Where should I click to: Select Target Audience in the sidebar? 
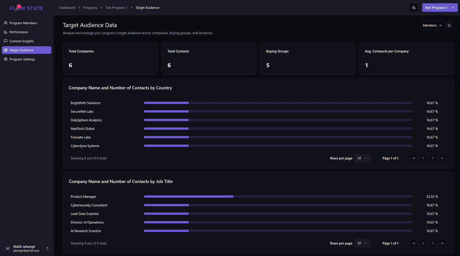click(26, 50)
